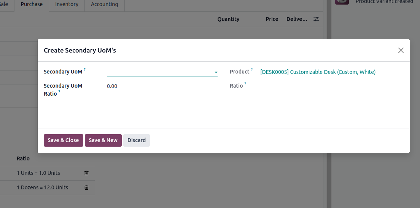The height and width of the screenshot is (208, 420).
Task: Open the Inventory tab
Action: tap(67, 5)
